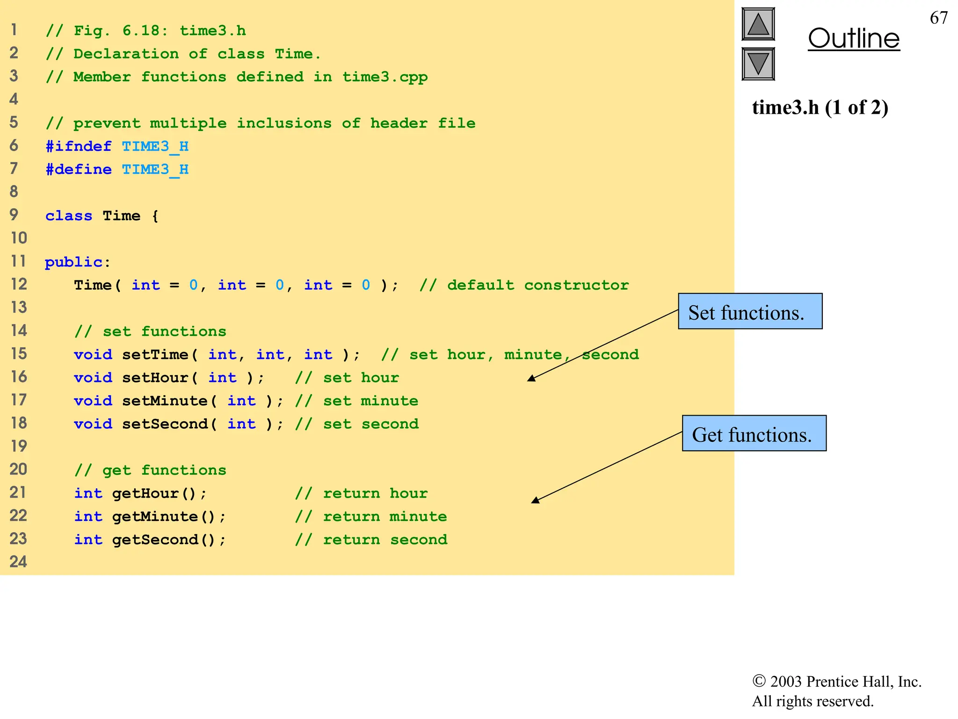Click the '// return minute' comment
The height and width of the screenshot is (719, 958).
click(x=371, y=516)
